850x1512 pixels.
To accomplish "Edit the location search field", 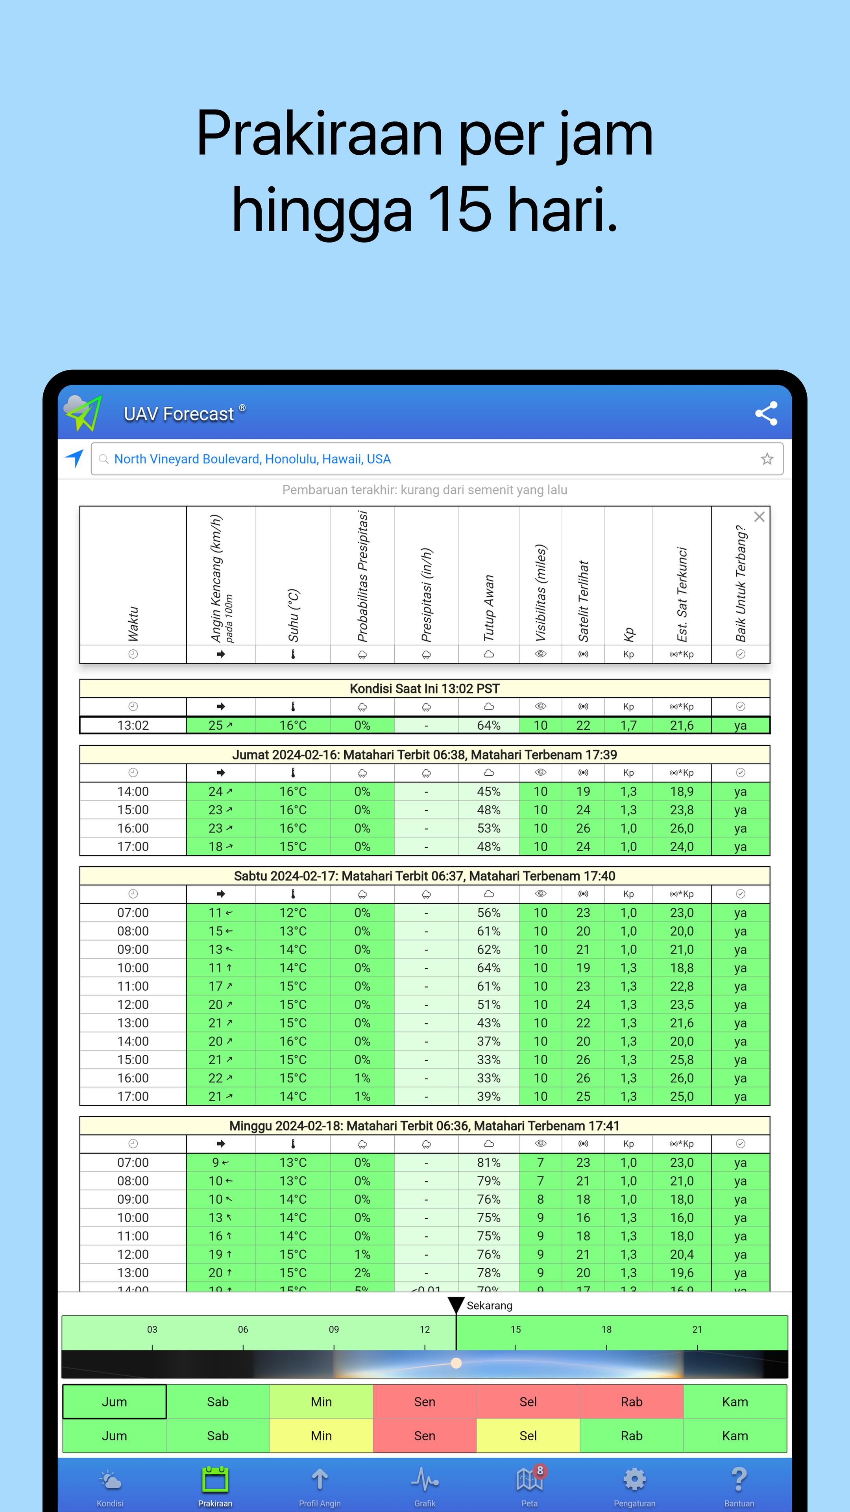I will 437,459.
